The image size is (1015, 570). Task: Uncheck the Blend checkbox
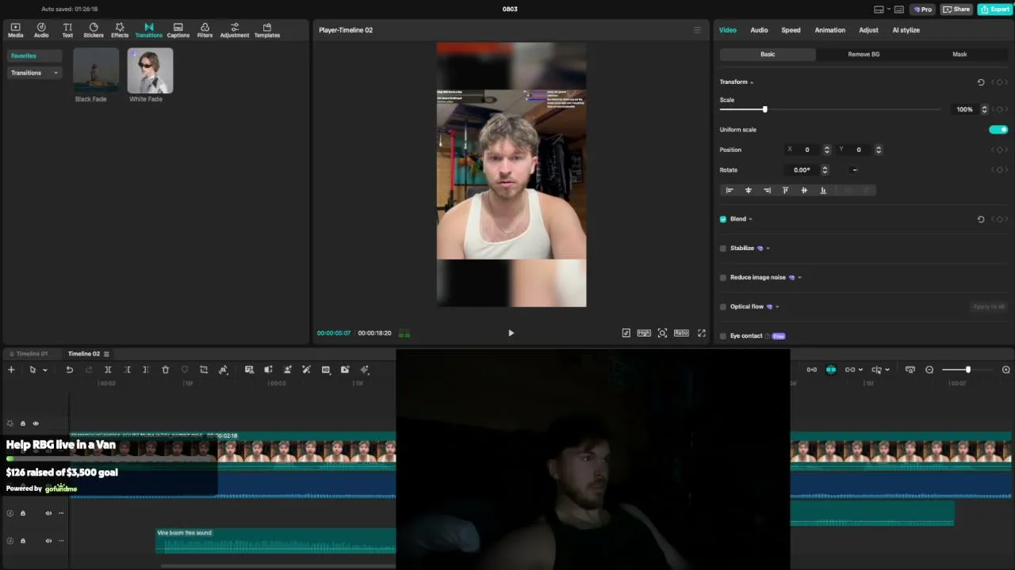pos(723,219)
